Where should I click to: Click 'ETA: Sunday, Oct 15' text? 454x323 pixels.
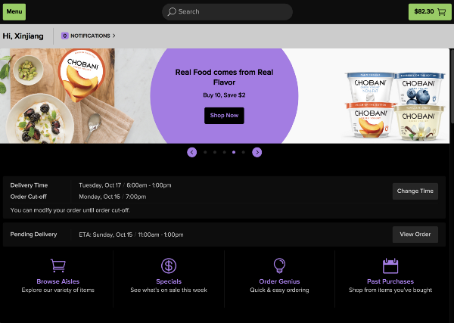tap(106, 234)
